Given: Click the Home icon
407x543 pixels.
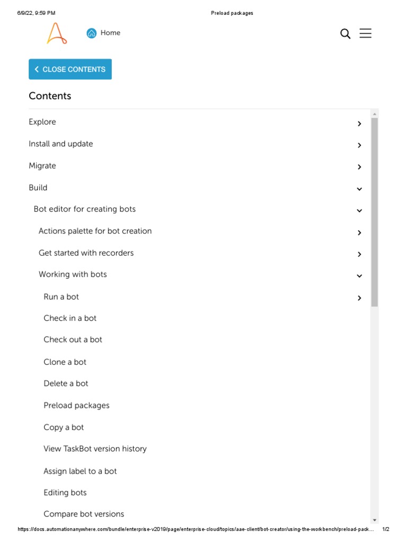Looking at the screenshot, I should [92, 33].
